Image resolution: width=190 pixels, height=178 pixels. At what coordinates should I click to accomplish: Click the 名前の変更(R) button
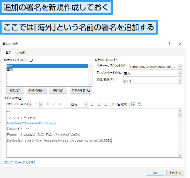(x=81, y=90)
